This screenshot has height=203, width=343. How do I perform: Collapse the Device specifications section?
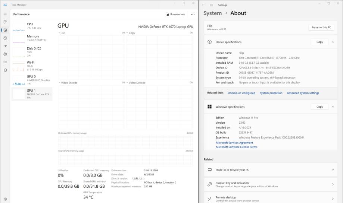[x=333, y=42]
